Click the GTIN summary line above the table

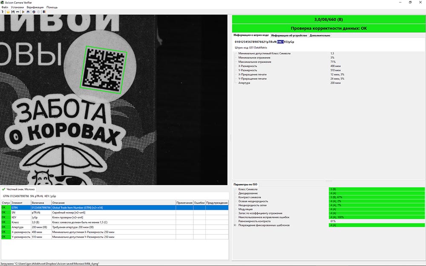point(30,196)
